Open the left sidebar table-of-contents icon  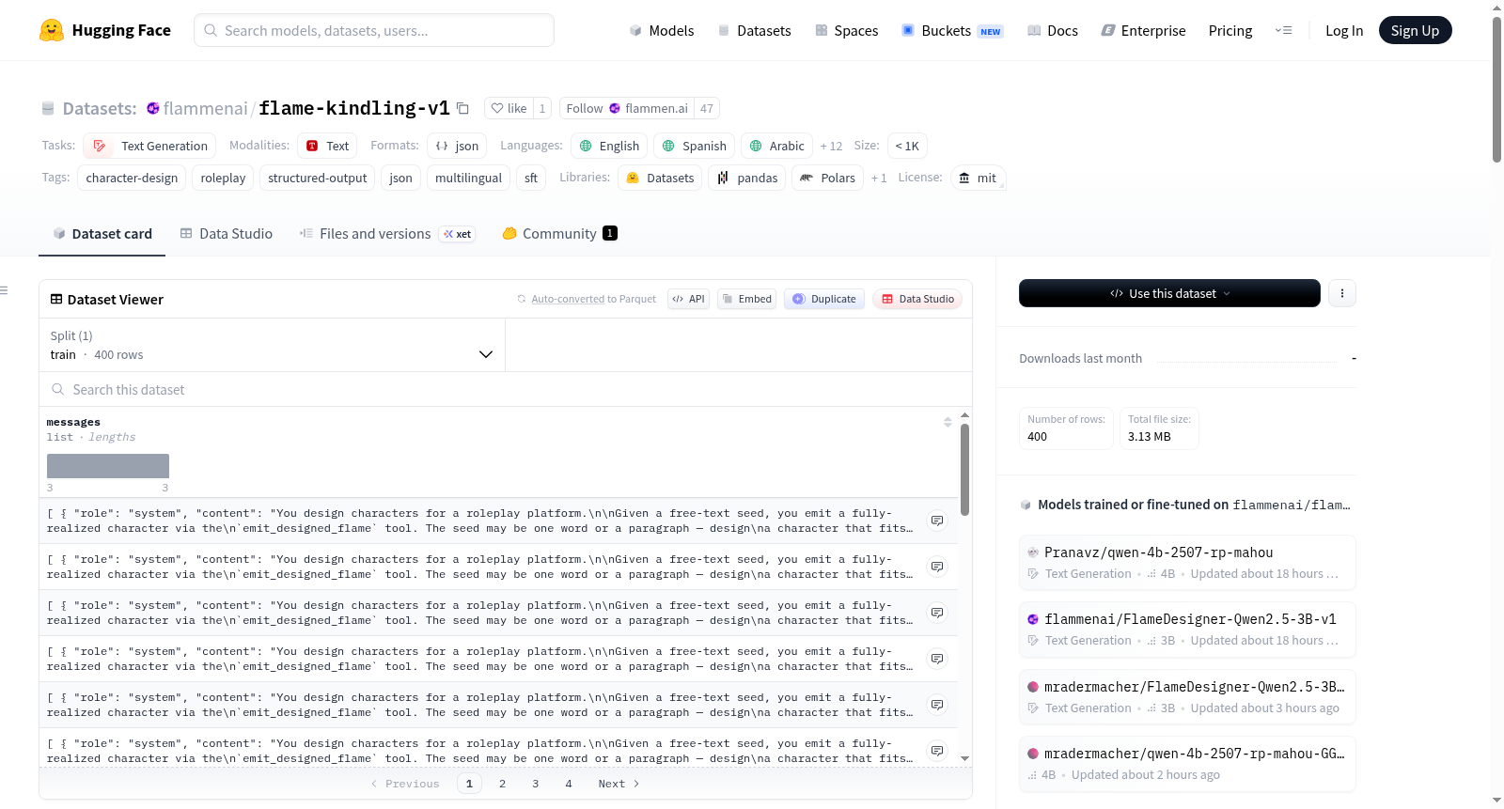pos(4,290)
